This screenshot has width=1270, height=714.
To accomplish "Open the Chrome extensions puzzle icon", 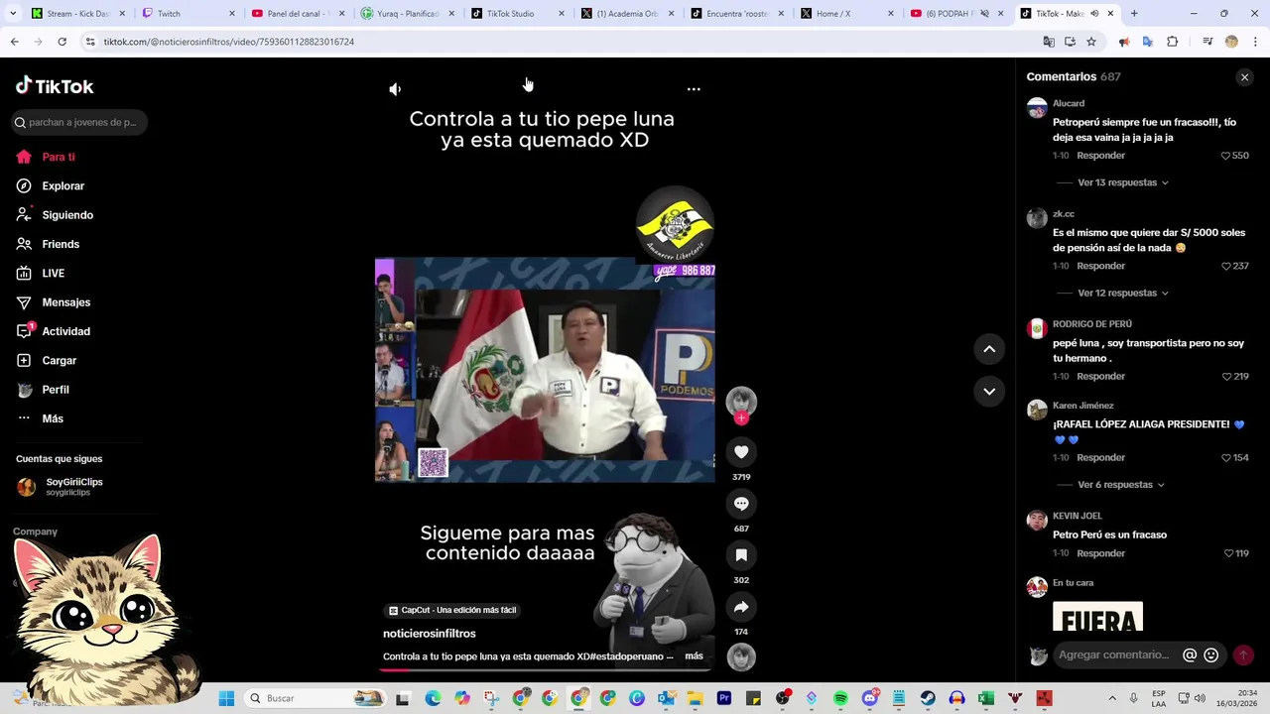I will [1172, 42].
